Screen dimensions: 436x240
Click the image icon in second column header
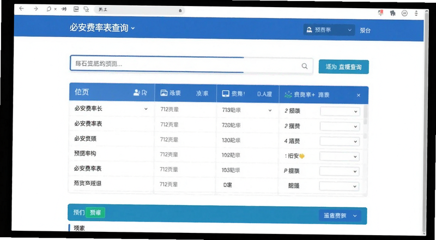coord(164,93)
